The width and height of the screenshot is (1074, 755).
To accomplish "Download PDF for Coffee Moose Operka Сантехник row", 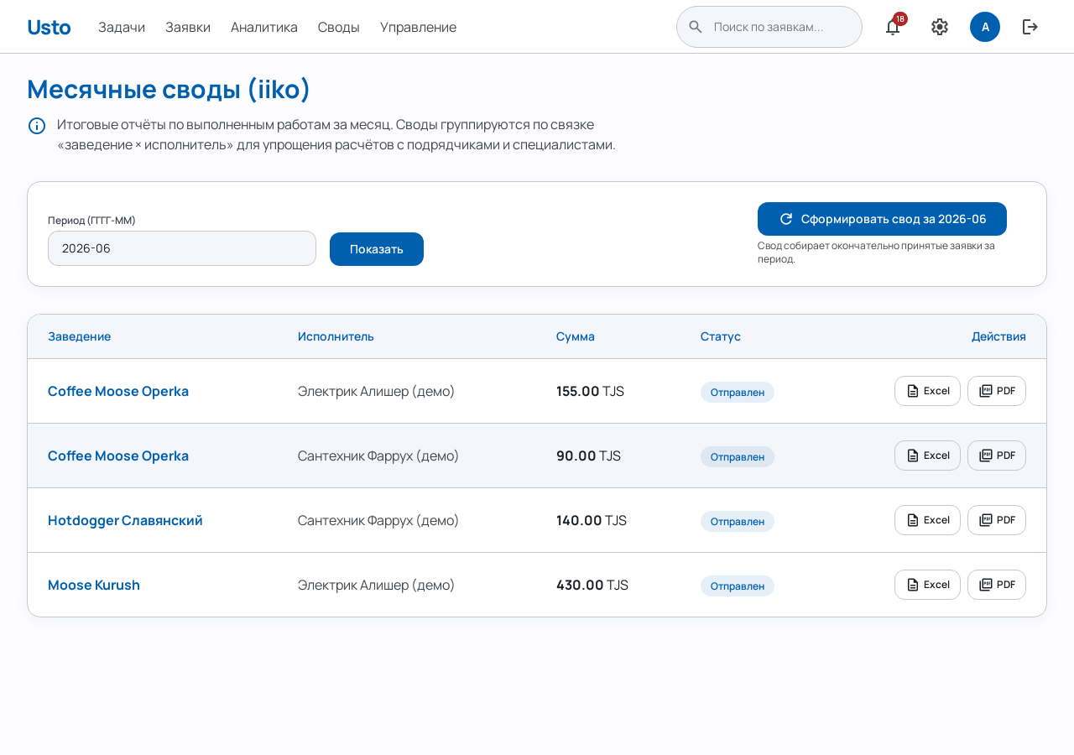I will (x=997, y=456).
